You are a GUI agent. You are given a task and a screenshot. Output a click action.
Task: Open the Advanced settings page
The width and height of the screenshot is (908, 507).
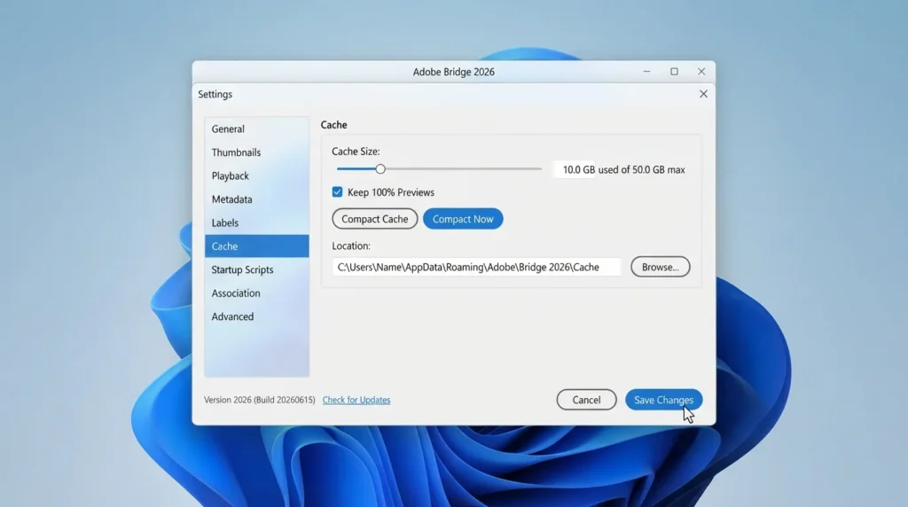pos(256,316)
